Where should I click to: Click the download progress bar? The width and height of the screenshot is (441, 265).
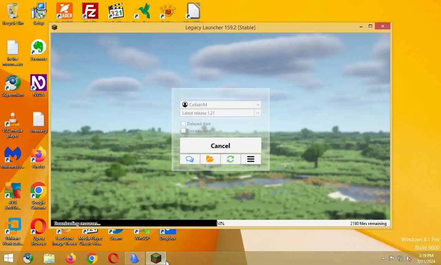(x=220, y=223)
